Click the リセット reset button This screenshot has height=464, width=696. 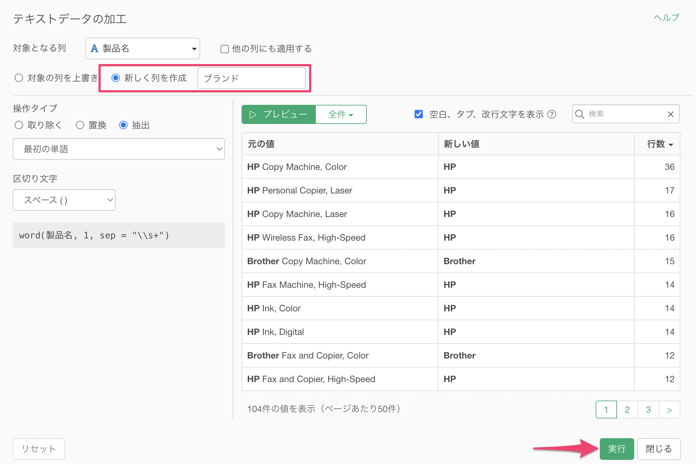tap(39, 449)
